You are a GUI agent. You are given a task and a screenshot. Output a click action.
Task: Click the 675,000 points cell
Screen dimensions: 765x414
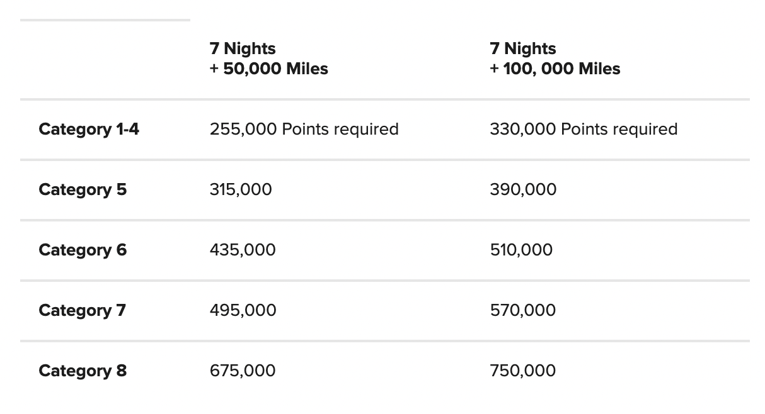(x=243, y=371)
